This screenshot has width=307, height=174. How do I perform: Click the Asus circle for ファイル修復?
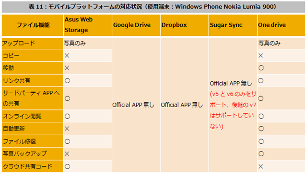pos(67,141)
